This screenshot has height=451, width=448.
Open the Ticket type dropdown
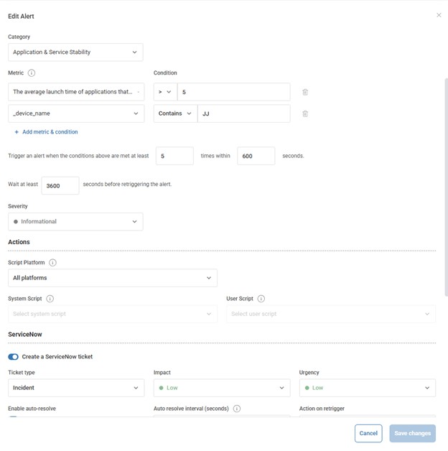75,388
